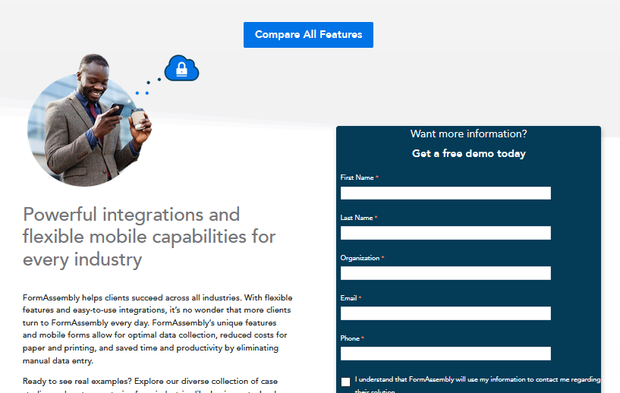Click into the Phone field
The height and width of the screenshot is (393, 620).
coord(445,354)
